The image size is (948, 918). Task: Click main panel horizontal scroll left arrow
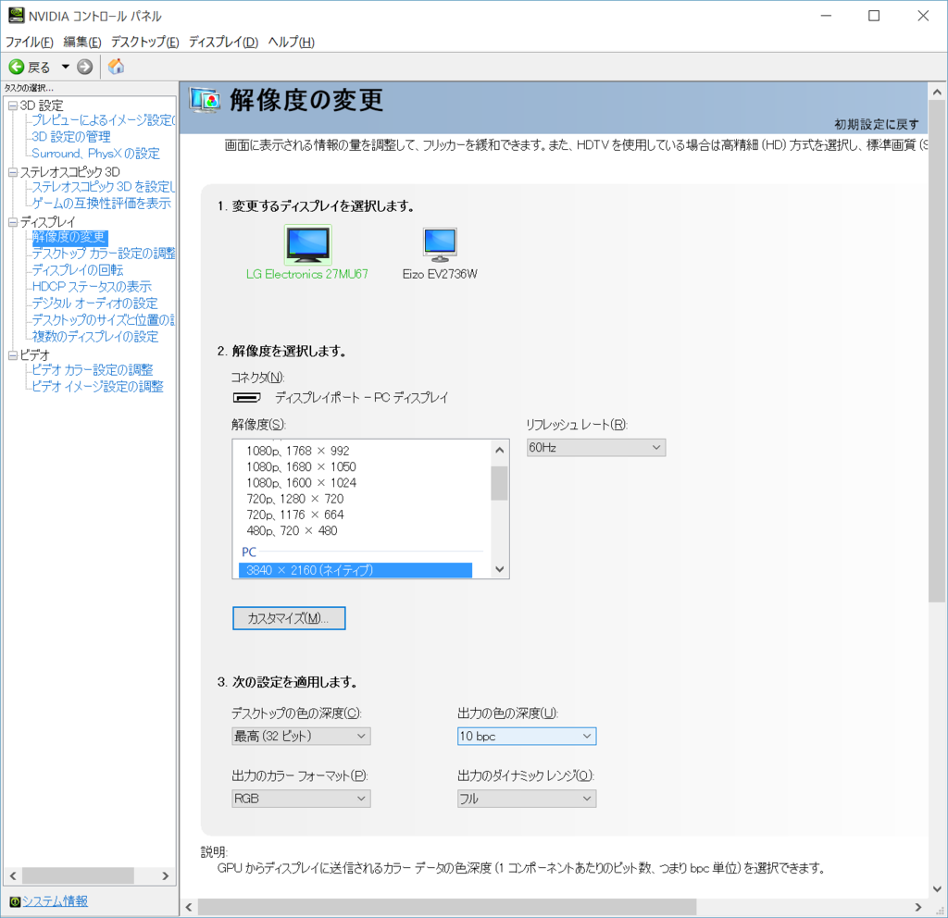[x=189, y=907]
